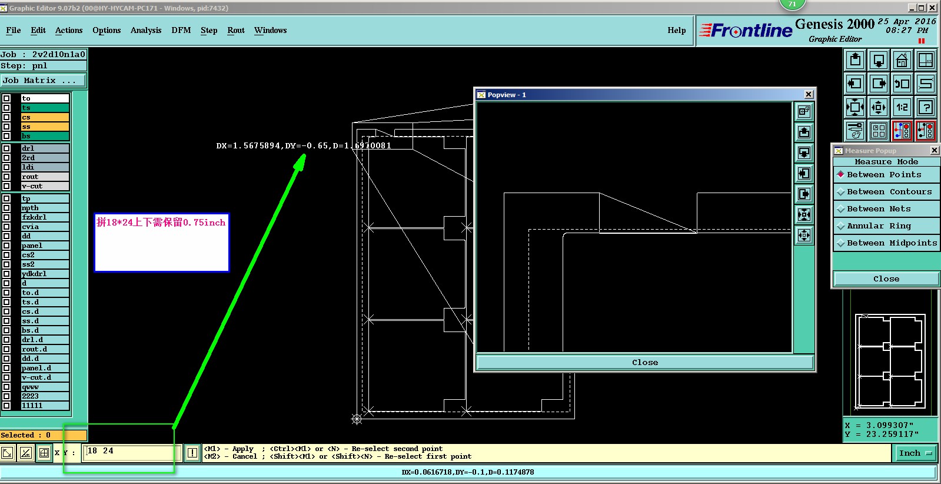Click the XY grid window icon
The image size is (941, 484).
[x=926, y=60]
